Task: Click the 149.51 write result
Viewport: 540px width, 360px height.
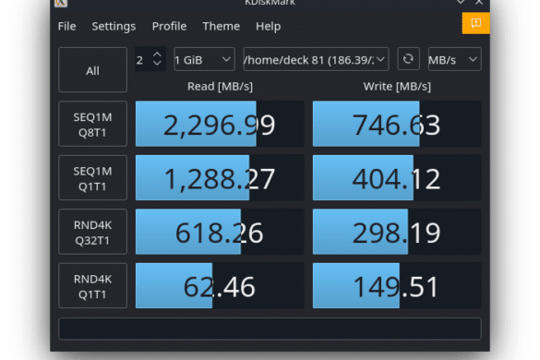Action: coord(397,286)
